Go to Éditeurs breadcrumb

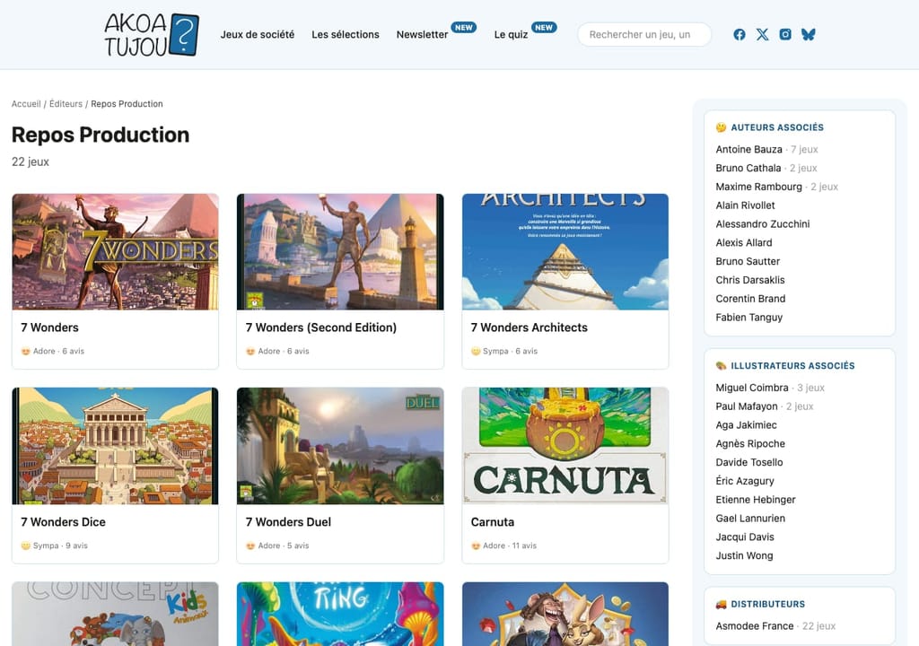click(66, 104)
